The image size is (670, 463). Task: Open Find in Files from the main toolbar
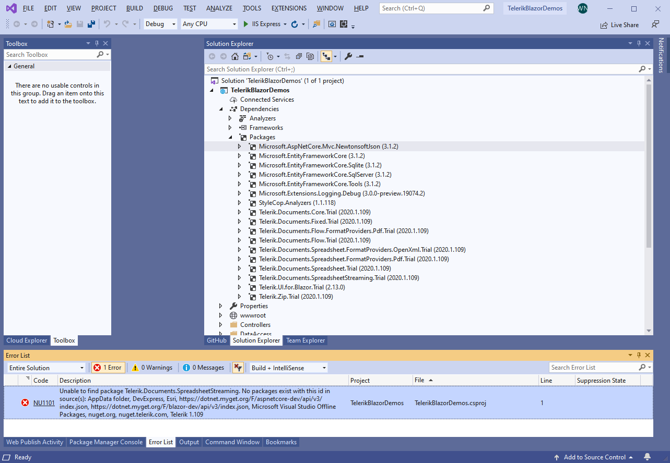(316, 24)
